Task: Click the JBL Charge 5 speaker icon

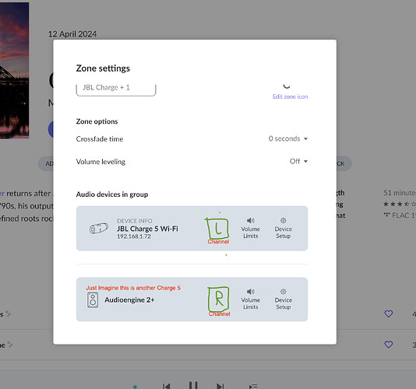Action: click(x=98, y=228)
